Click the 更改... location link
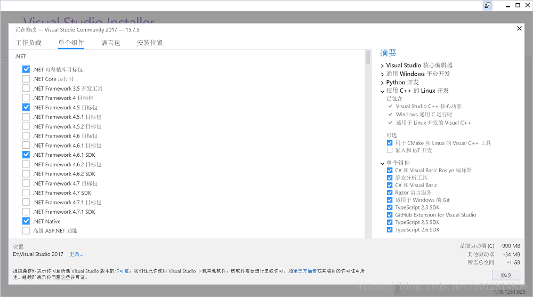Image resolution: width=533 pixels, height=297 pixels. pyautogui.click(x=76, y=254)
